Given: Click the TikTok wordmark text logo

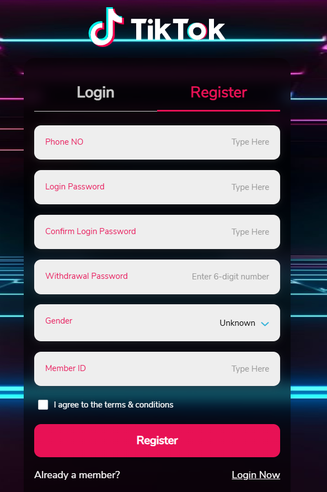Looking at the screenshot, I should tap(178, 29).
